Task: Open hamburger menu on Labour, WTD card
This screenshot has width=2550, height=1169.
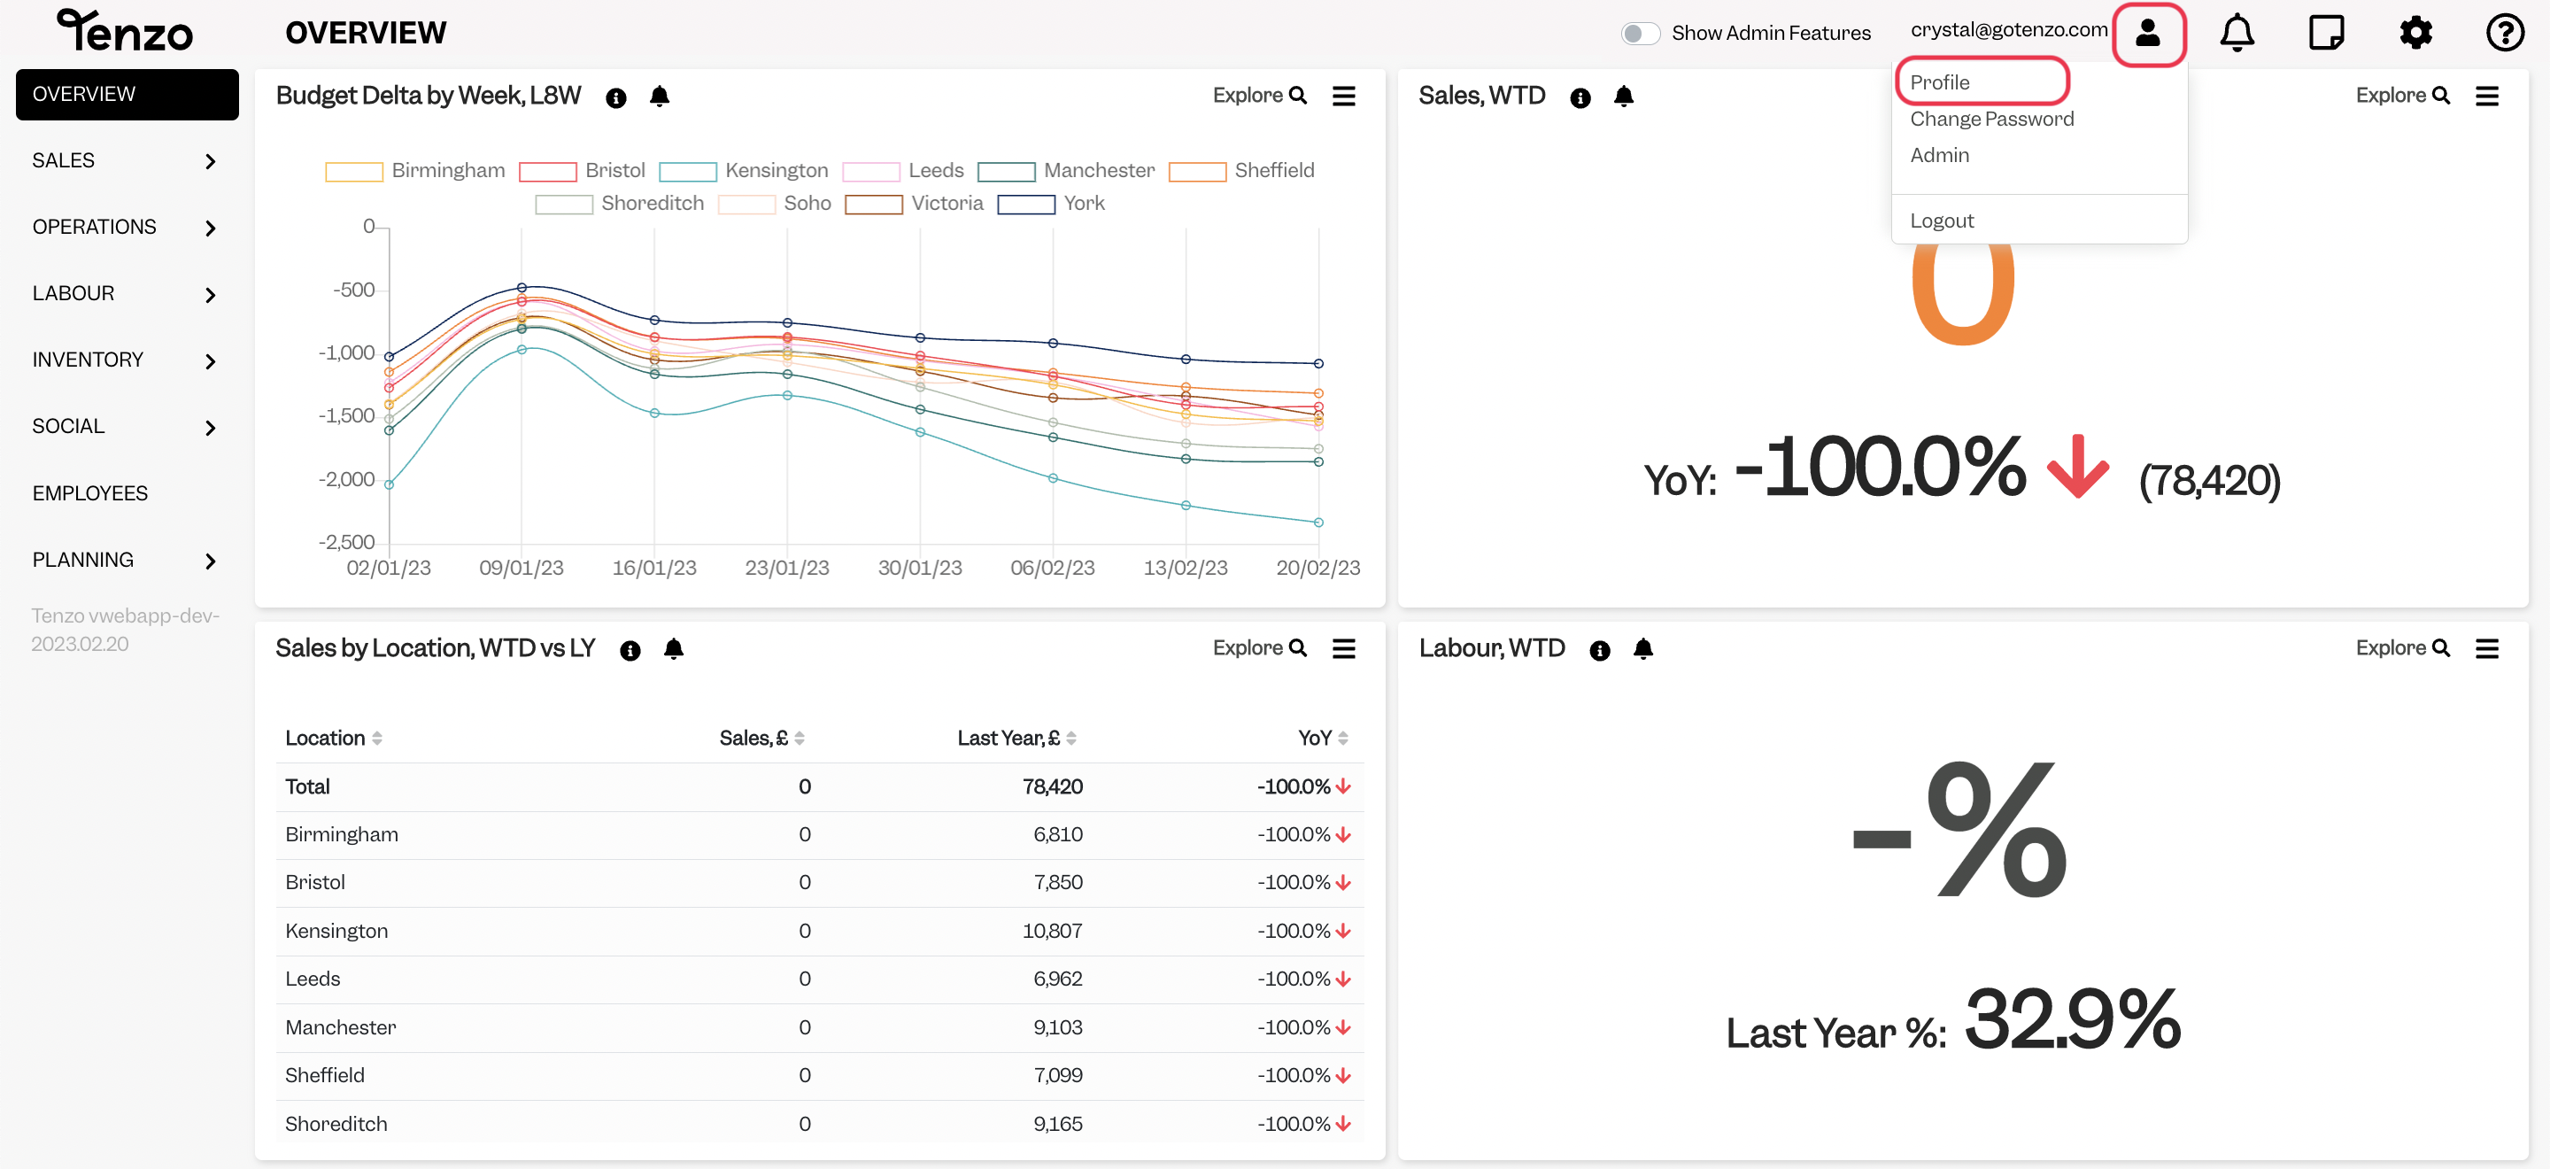Action: (2486, 648)
